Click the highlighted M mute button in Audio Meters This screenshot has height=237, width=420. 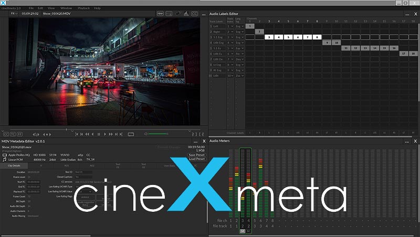point(243,231)
